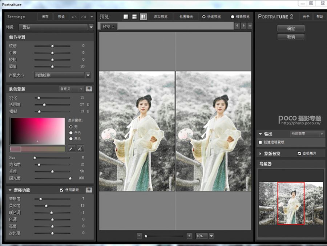Zoom out with the minus button
This screenshot has height=246, width=327.
(139, 236)
